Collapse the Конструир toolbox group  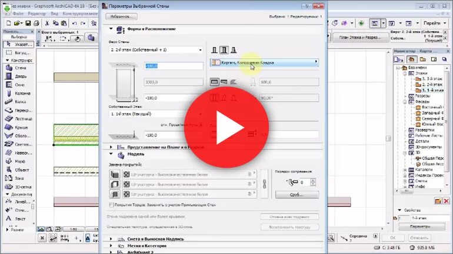tap(8, 61)
